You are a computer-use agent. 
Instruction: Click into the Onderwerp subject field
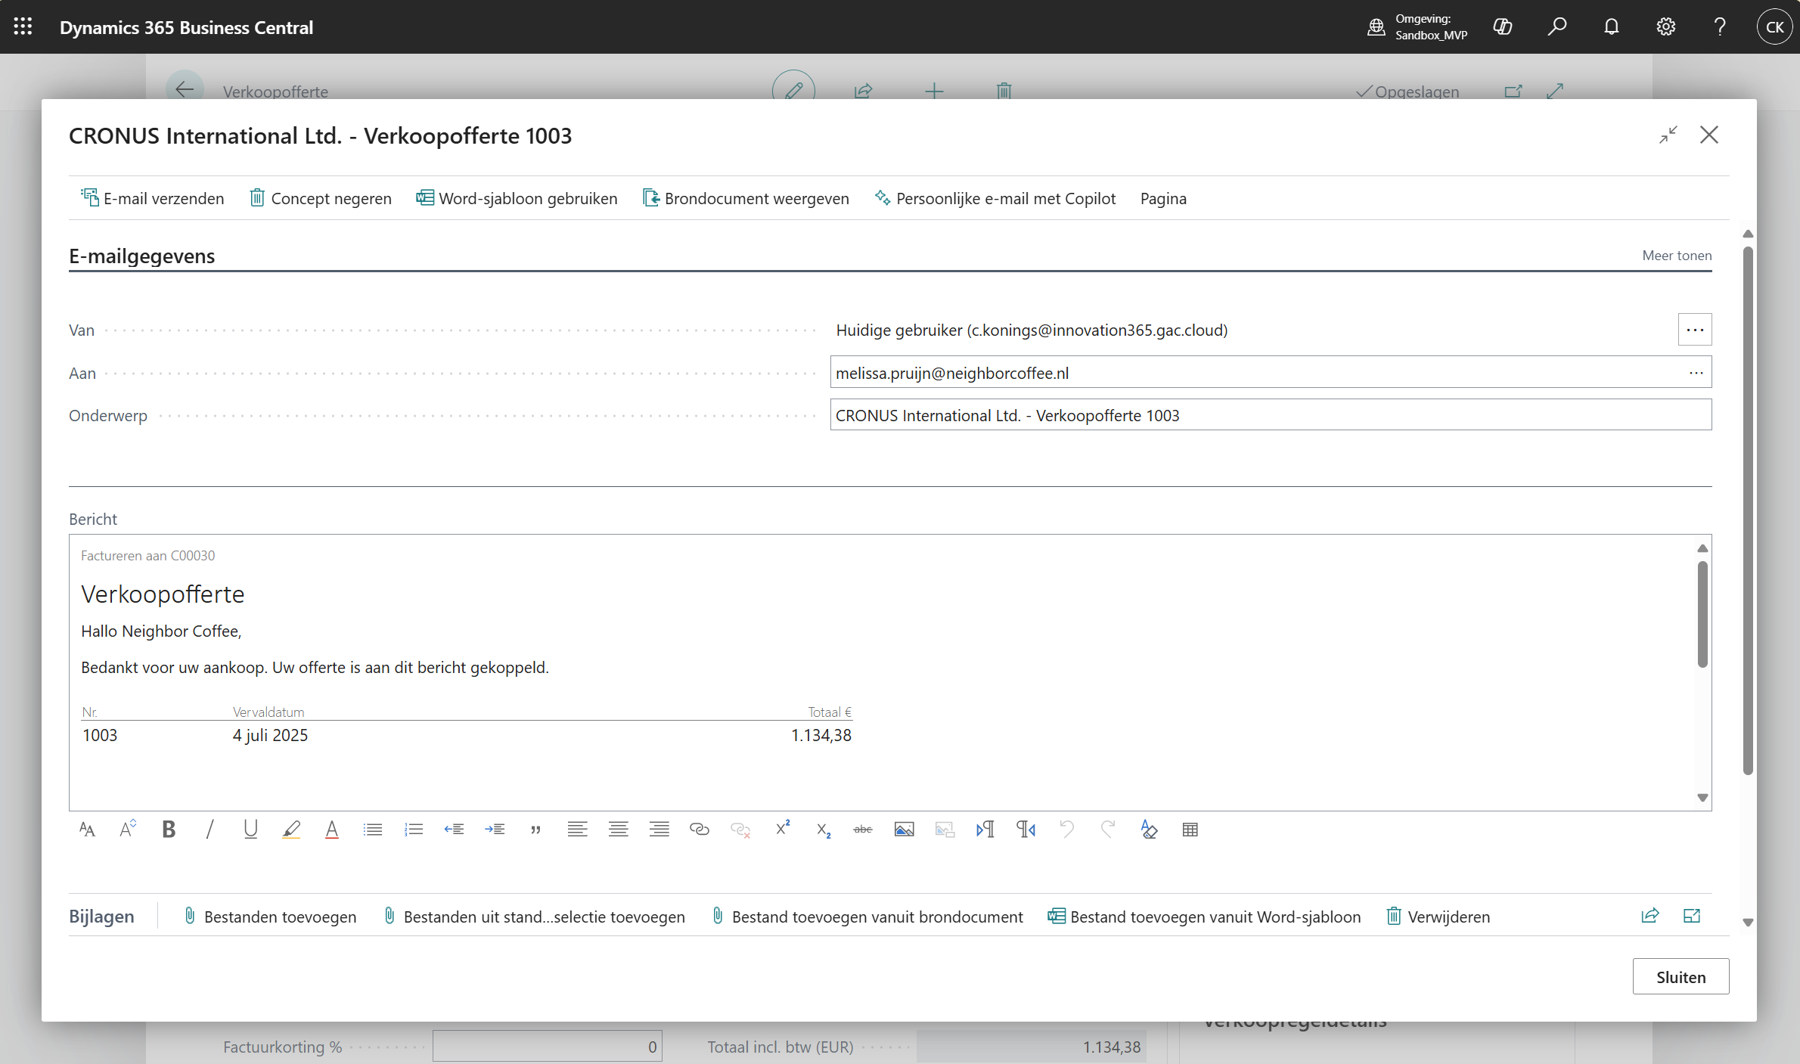(x=1271, y=415)
